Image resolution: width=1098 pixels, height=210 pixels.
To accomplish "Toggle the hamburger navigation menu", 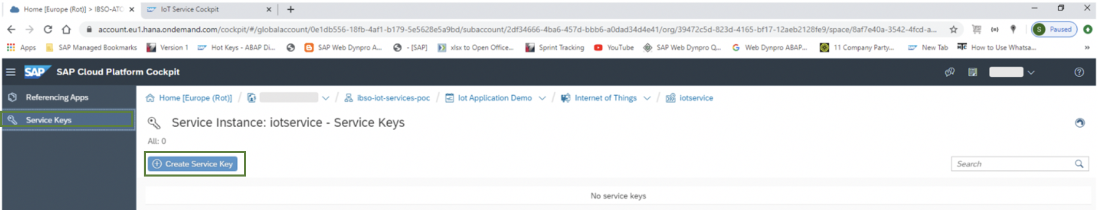I will click(10, 72).
